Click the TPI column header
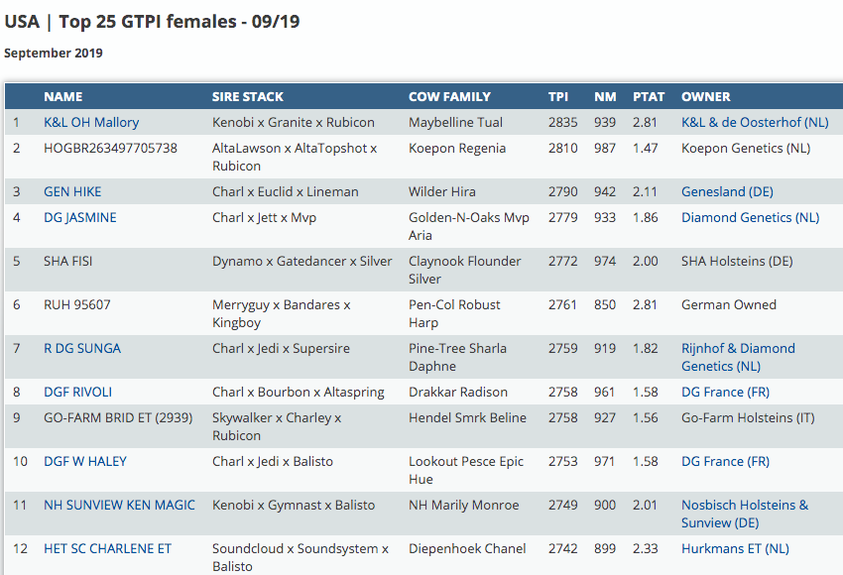 pyautogui.click(x=558, y=97)
